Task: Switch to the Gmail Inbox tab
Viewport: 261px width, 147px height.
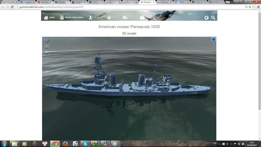Action: 10,2
